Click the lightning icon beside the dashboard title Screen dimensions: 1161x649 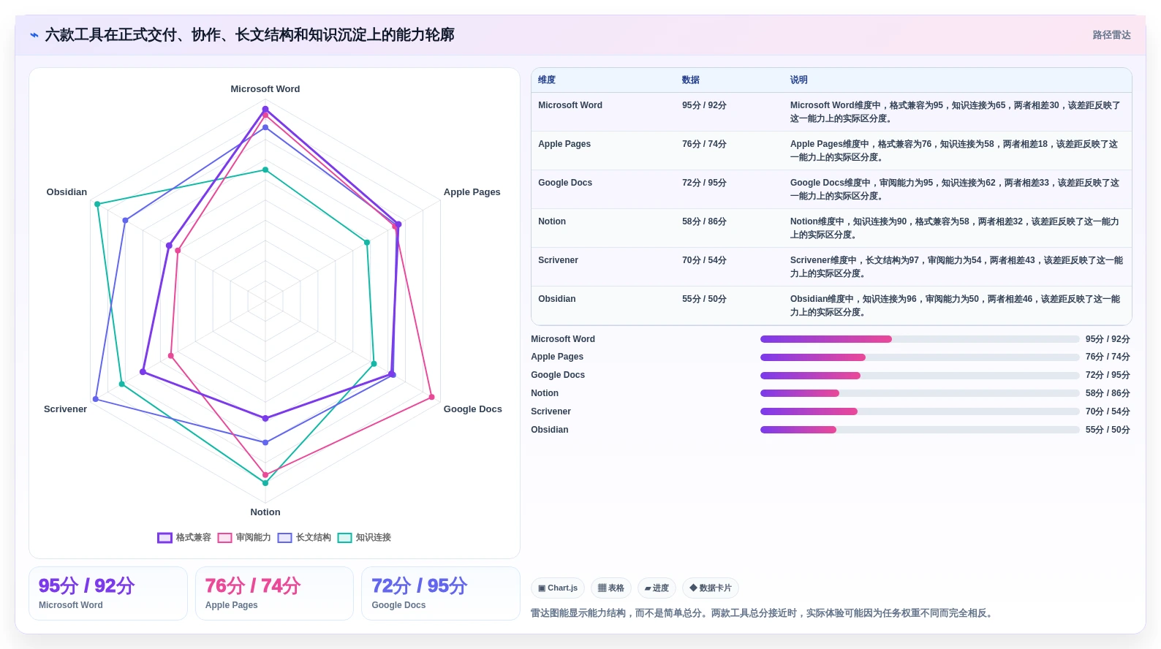tap(34, 34)
